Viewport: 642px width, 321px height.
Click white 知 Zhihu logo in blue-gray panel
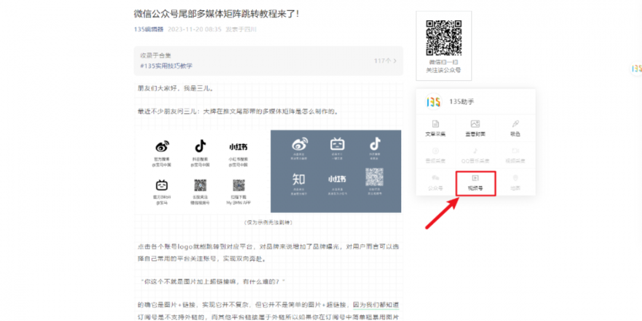tap(298, 180)
